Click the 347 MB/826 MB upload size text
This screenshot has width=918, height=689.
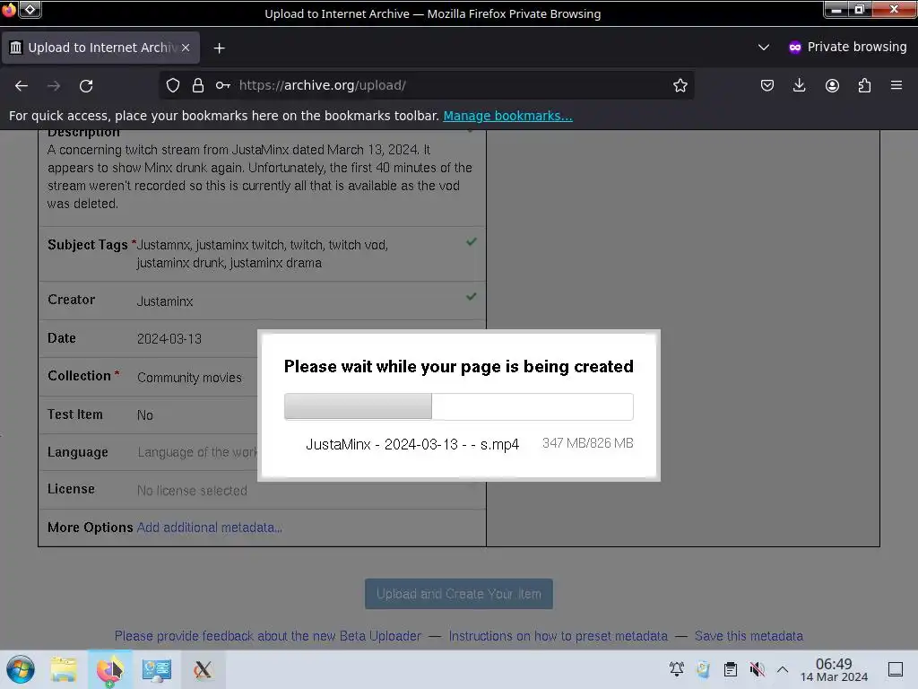click(x=587, y=443)
